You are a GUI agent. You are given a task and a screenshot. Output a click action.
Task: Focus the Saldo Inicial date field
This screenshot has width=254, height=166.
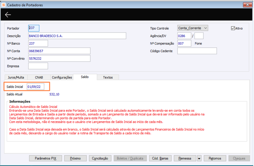tap(35, 87)
